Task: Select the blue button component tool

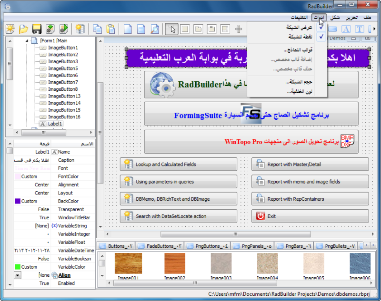Action: 332,29
